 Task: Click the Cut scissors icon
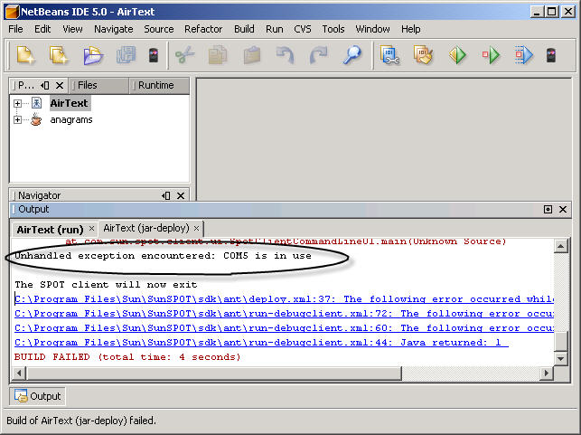185,55
